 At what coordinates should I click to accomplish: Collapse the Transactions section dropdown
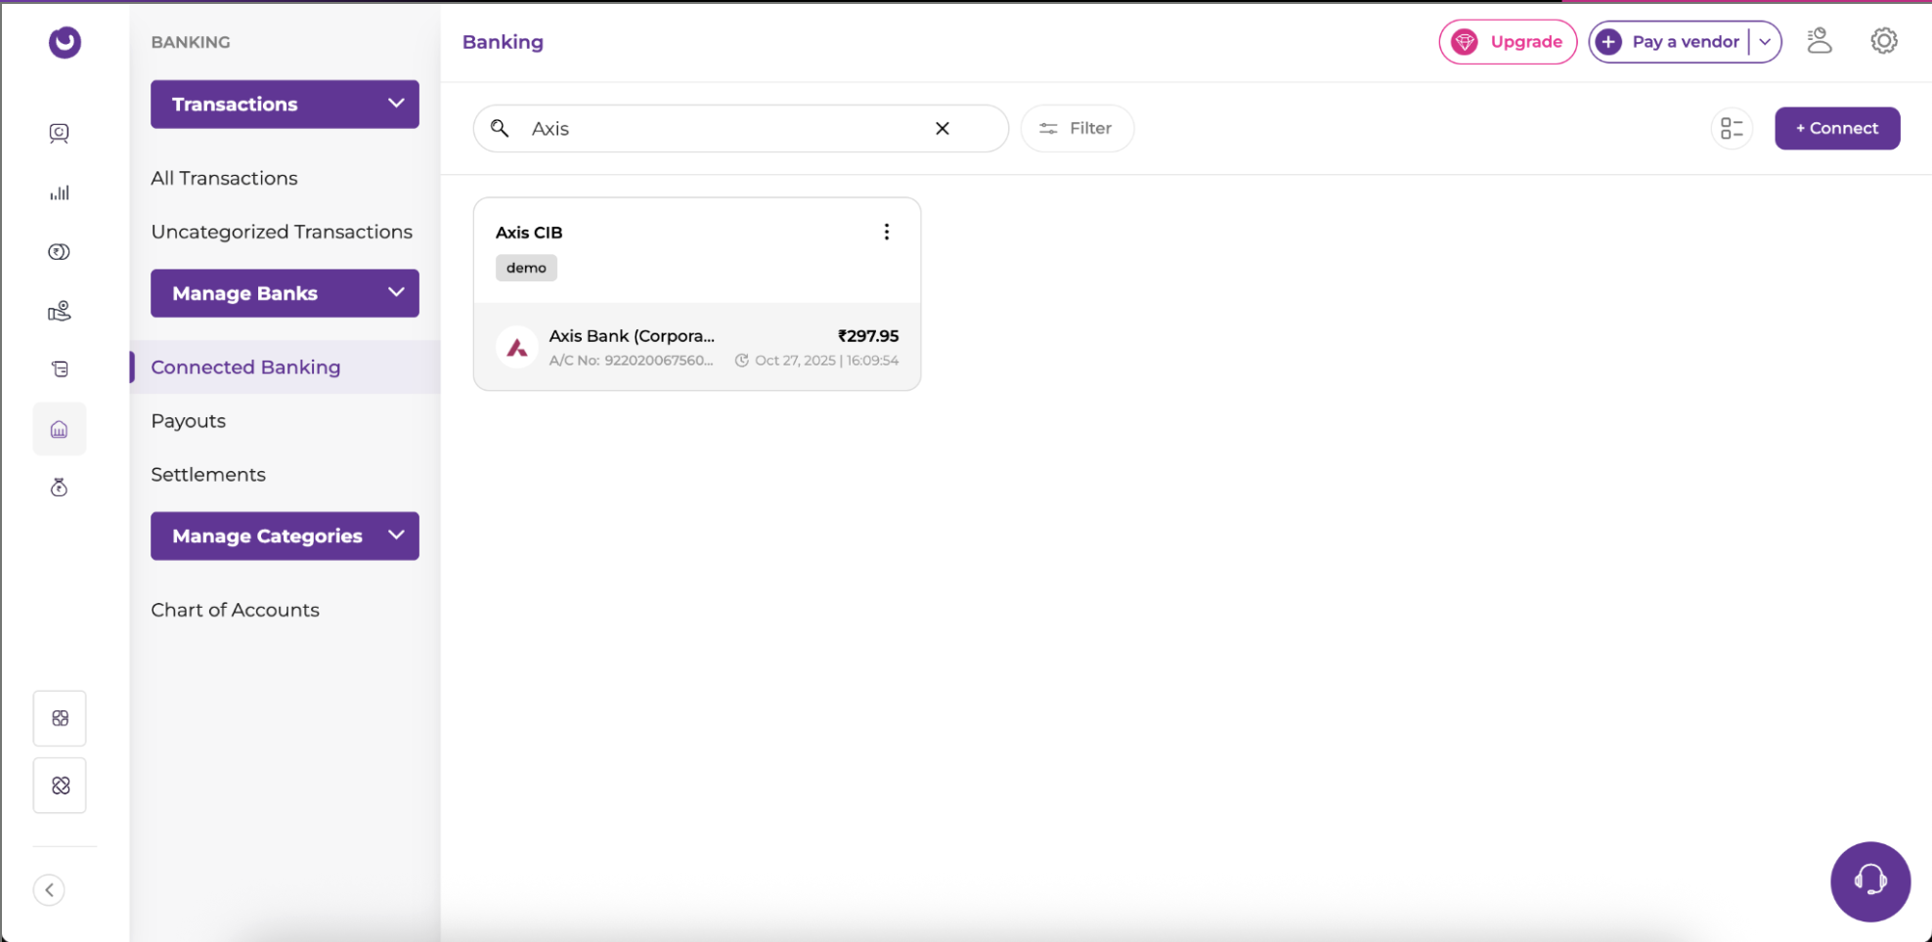coord(396,104)
